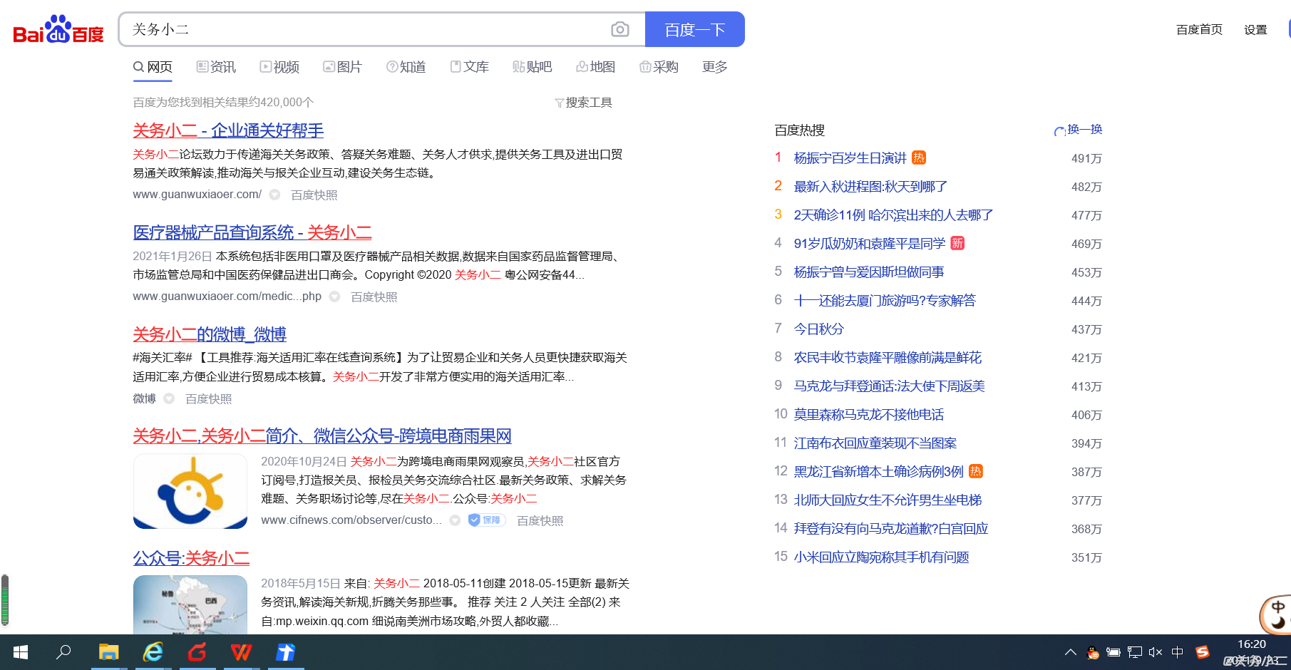Click the Sogou input method tray icon
Screen dimensions: 1291x670
(x=1203, y=652)
